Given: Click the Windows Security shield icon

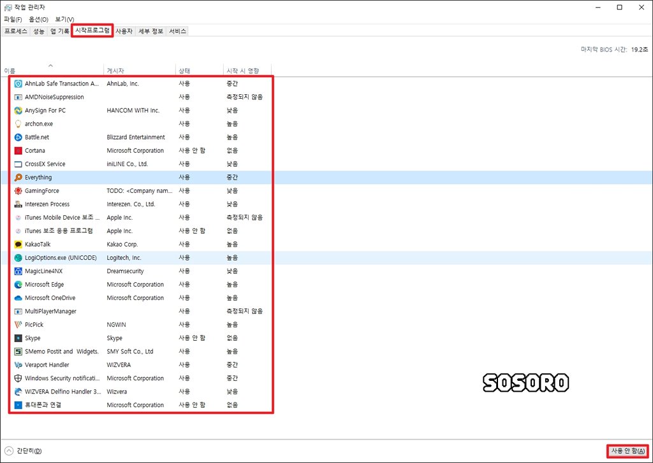Looking at the screenshot, I should (18, 378).
